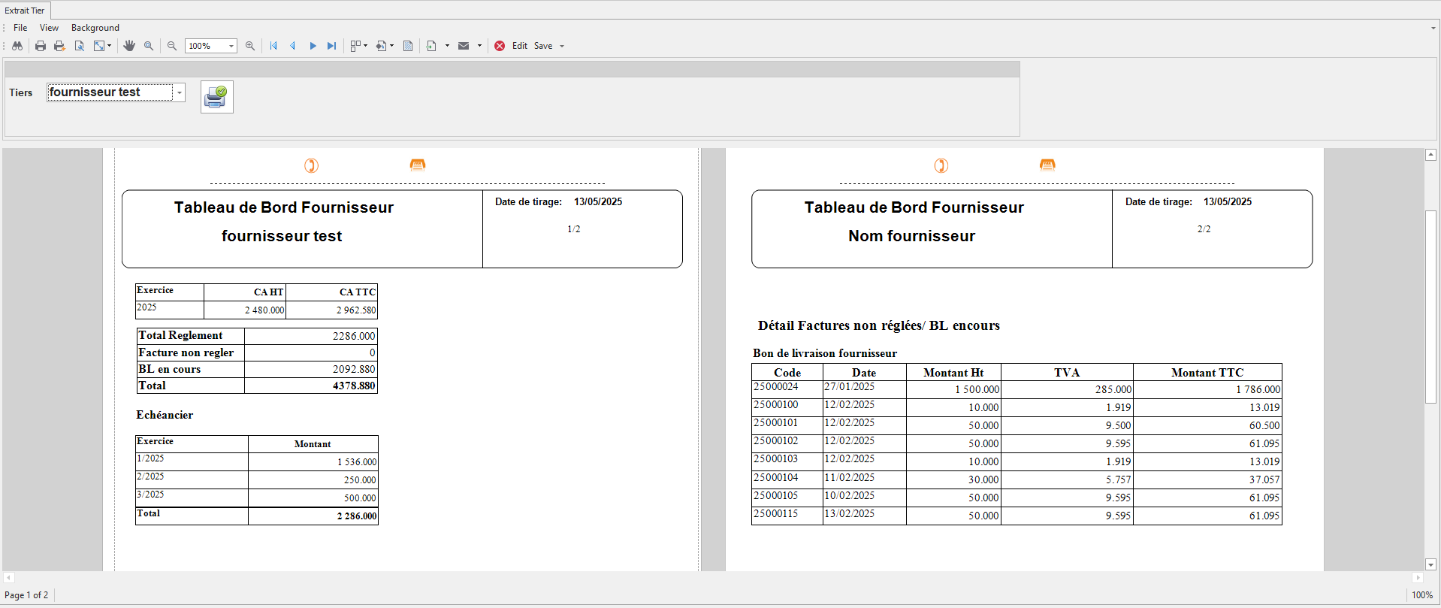The height and width of the screenshot is (608, 1441).
Task: Go to the next page
Action: [x=313, y=46]
